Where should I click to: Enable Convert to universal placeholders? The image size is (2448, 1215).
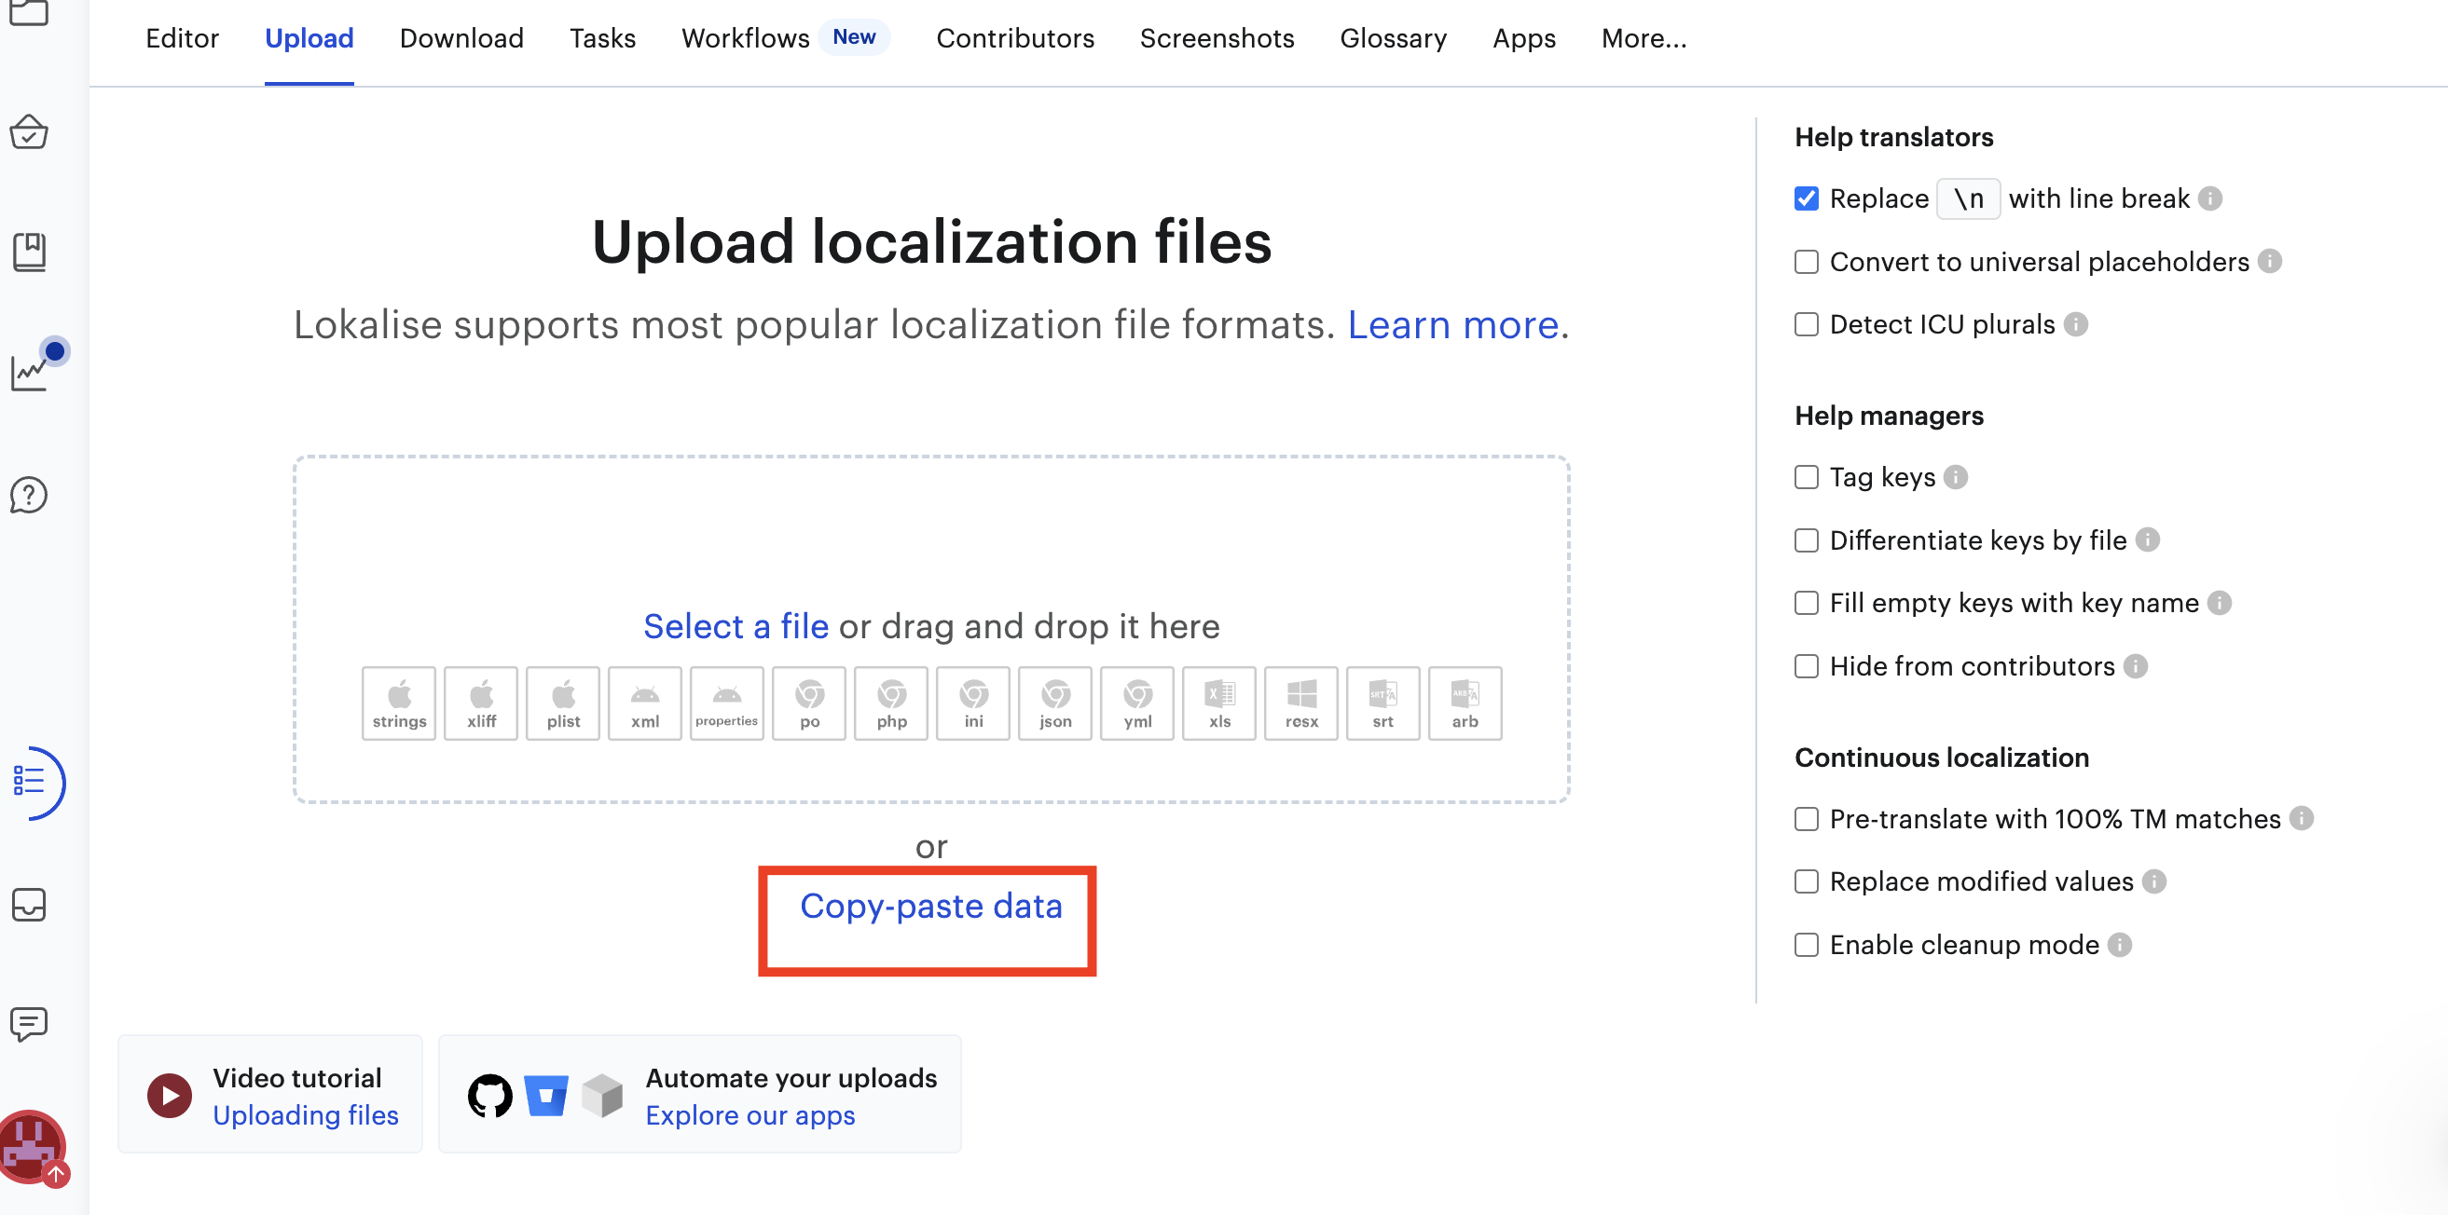tap(1807, 261)
